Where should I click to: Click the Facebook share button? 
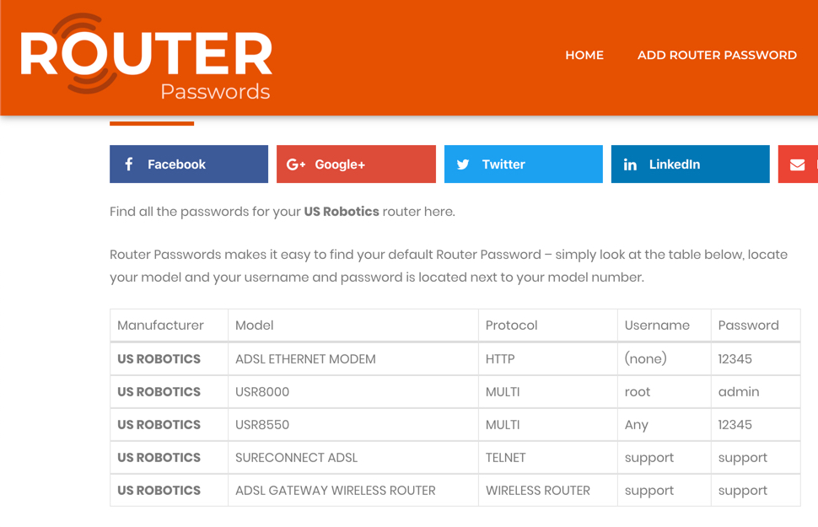(x=188, y=164)
